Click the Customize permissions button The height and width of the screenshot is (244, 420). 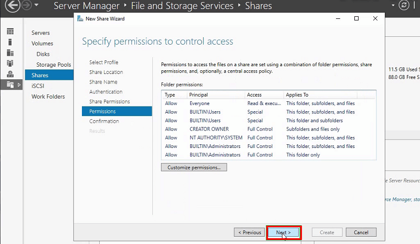[x=194, y=167]
